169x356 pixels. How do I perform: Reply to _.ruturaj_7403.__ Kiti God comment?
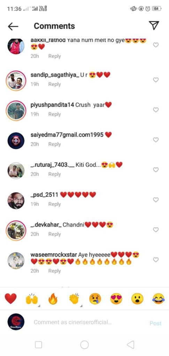(x=55, y=174)
